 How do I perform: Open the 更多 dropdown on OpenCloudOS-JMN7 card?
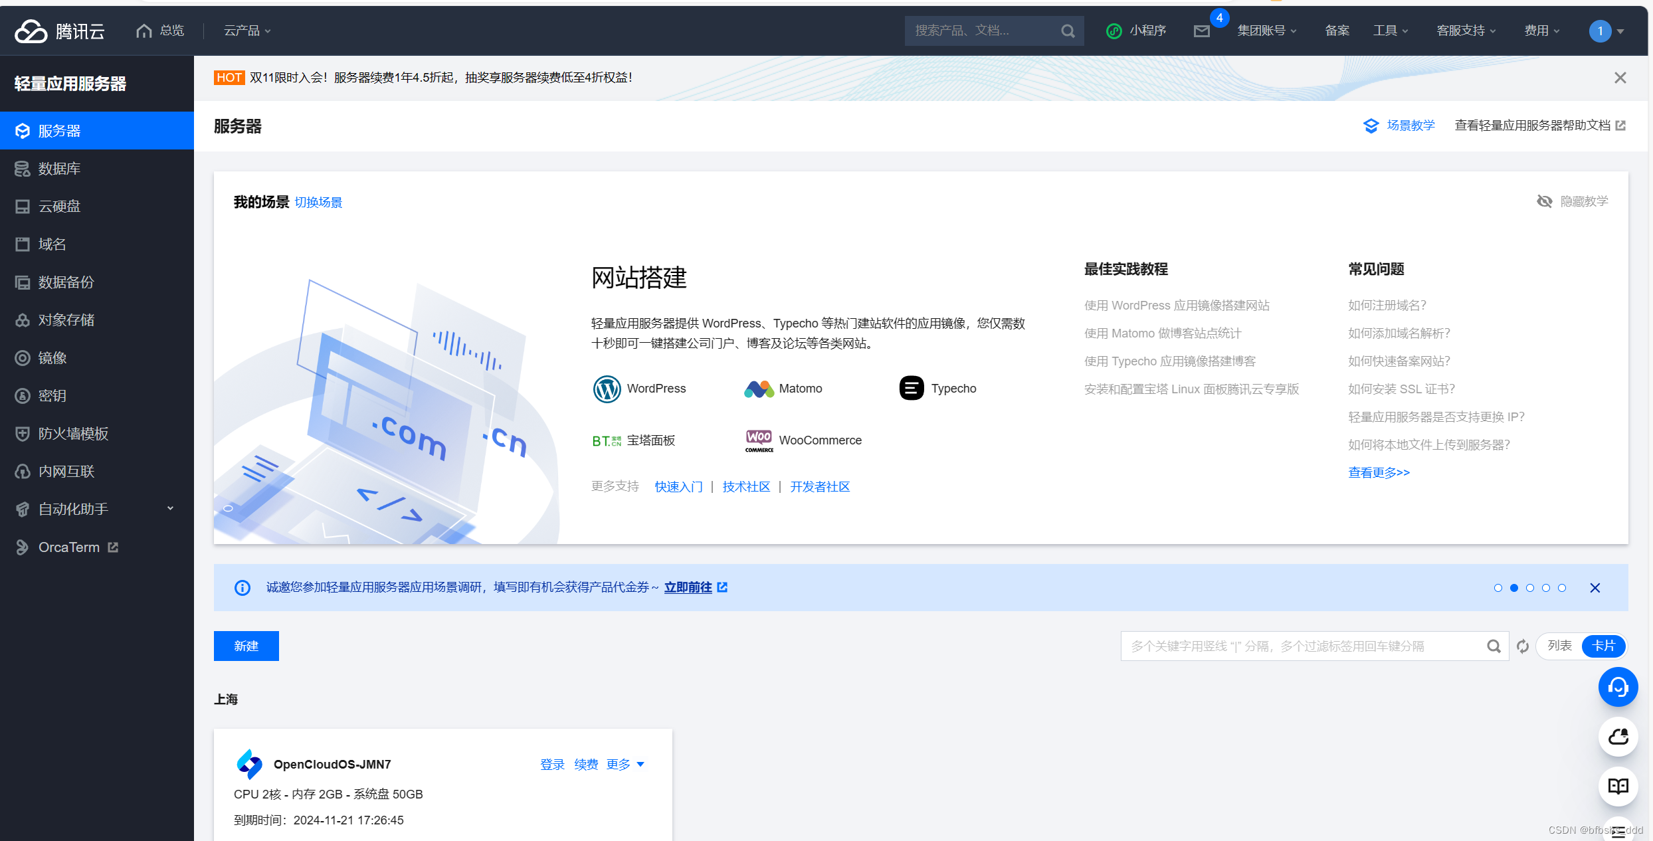(x=623, y=764)
